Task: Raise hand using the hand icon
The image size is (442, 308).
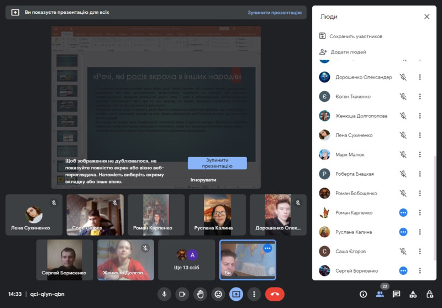Action: (x=200, y=294)
